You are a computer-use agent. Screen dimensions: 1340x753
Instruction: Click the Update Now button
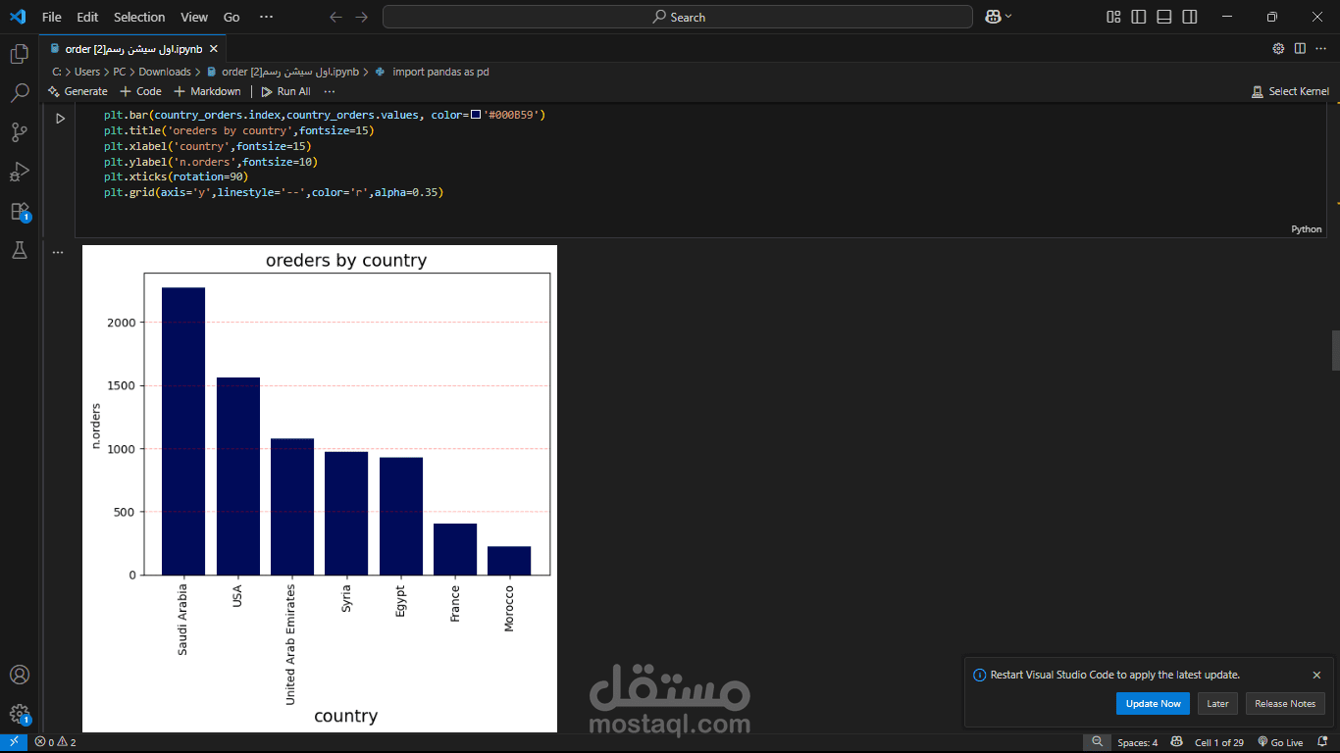click(x=1153, y=704)
